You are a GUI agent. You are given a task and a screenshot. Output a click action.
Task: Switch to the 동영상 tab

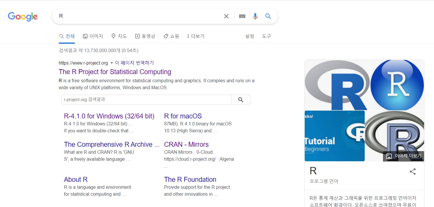145,36
